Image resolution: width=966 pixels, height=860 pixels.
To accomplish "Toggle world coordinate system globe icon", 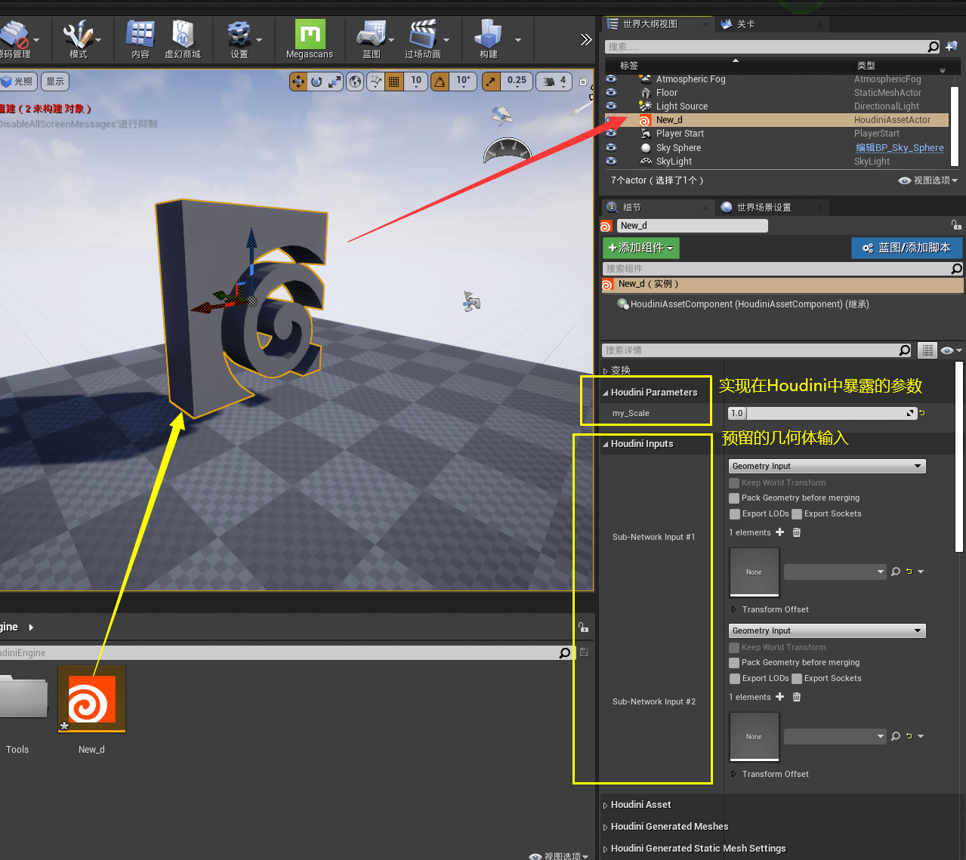I will click(355, 82).
